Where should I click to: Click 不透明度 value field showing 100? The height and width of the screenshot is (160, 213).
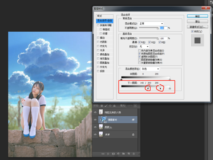point(163,28)
